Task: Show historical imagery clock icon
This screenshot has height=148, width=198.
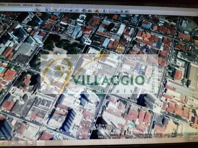Action: click(x=84, y=10)
